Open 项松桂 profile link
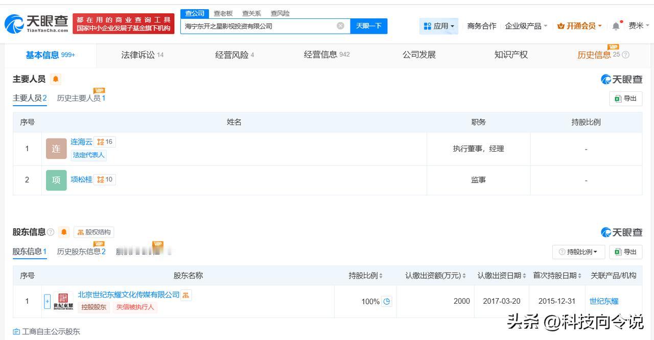The height and width of the screenshot is (340, 654). click(x=82, y=179)
